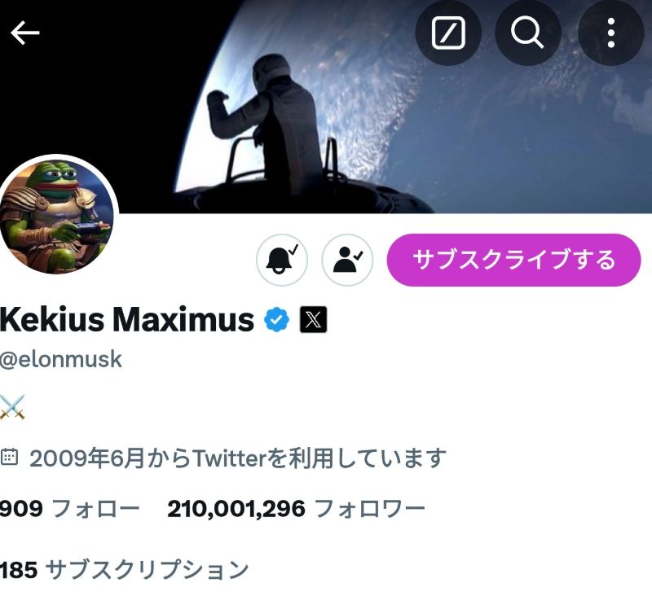Open the astronaut header banner image

point(326,107)
